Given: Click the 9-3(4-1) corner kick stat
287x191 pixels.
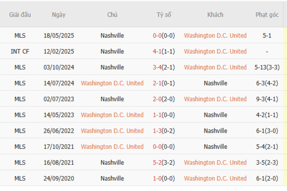Looking at the screenshot, I should pyautogui.click(x=267, y=99).
